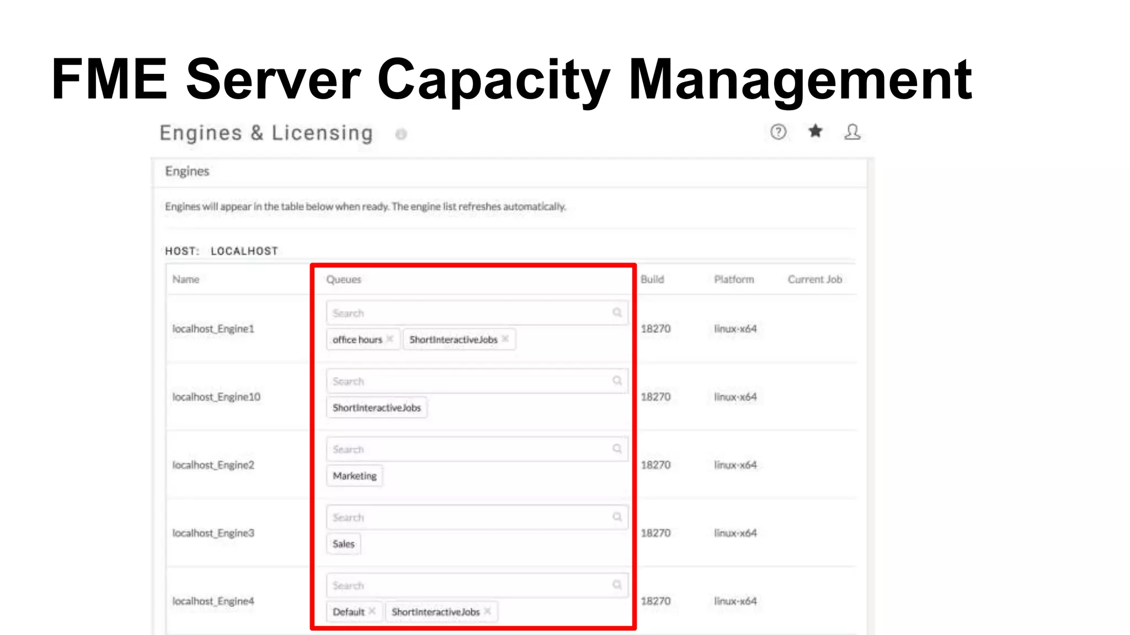
Task: Click the Current Job column header
Action: 815,279
